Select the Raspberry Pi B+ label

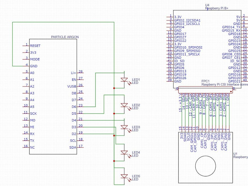(217, 8)
